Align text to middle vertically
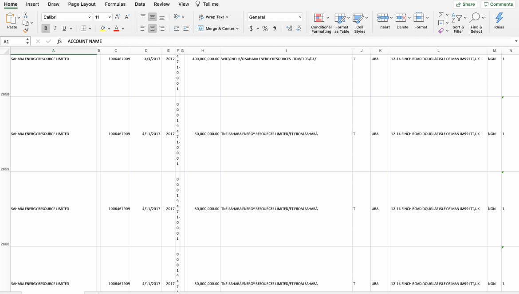 coord(152,17)
